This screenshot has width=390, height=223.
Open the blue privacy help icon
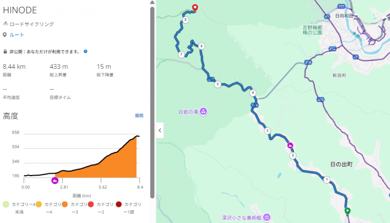pos(85,52)
